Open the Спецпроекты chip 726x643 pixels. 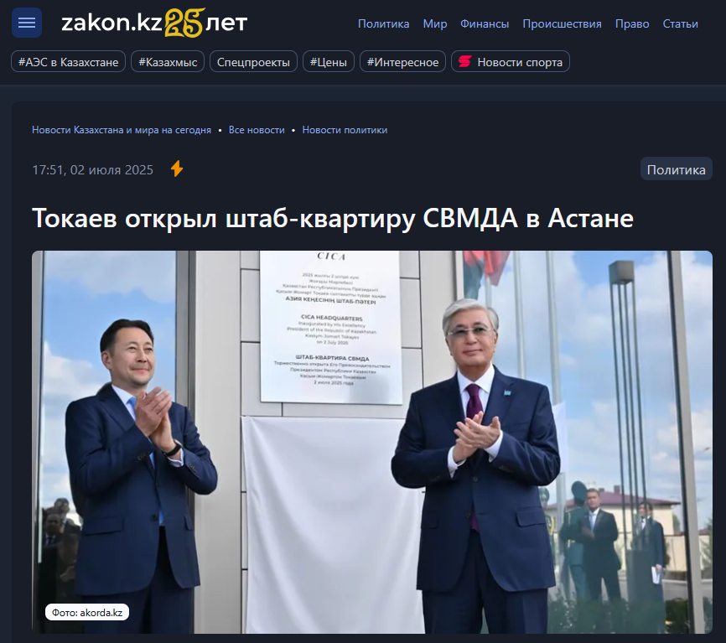point(253,61)
